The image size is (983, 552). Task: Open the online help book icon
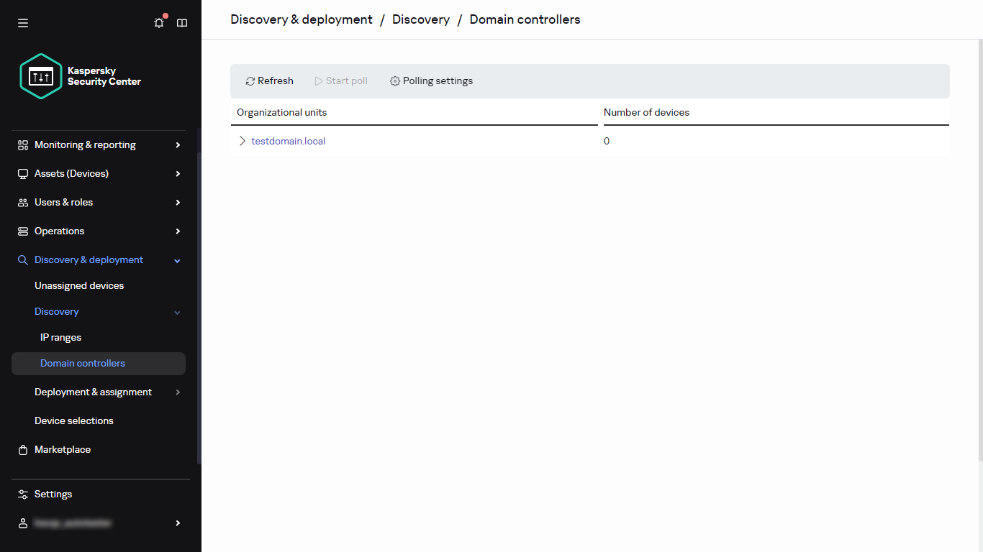coord(181,22)
